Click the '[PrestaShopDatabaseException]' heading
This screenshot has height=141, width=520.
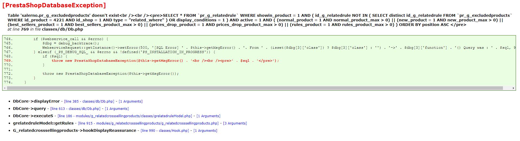pos(54,5)
